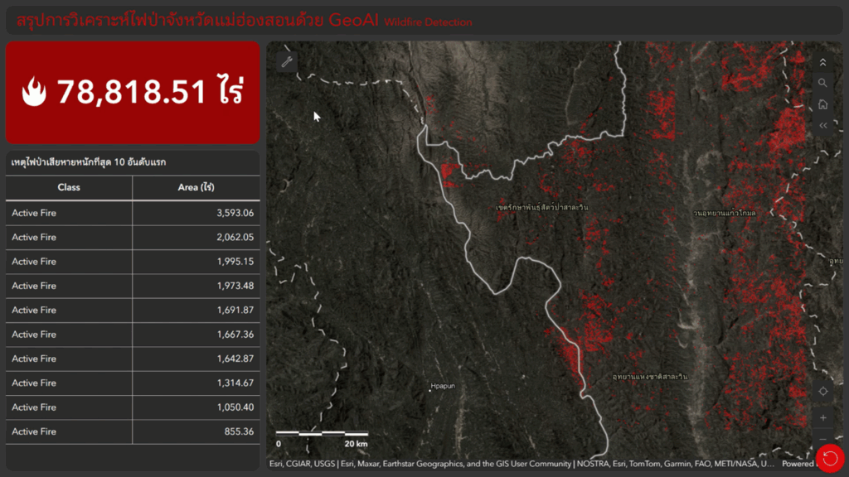Viewport: 849px width, 477px height.
Task: Select the Active Fire row with 2,062.05
Action: click(x=133, y=237)
